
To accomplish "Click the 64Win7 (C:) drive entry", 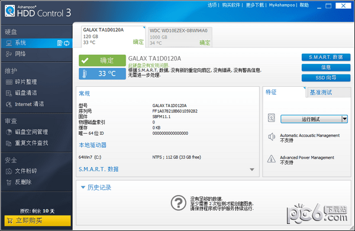I will click(x=90, y=157).
